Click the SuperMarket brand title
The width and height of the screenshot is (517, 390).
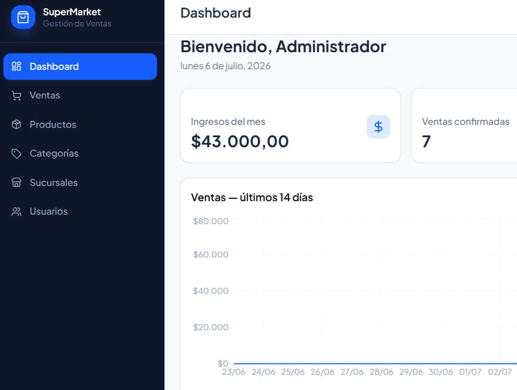[x=72, y=12]
